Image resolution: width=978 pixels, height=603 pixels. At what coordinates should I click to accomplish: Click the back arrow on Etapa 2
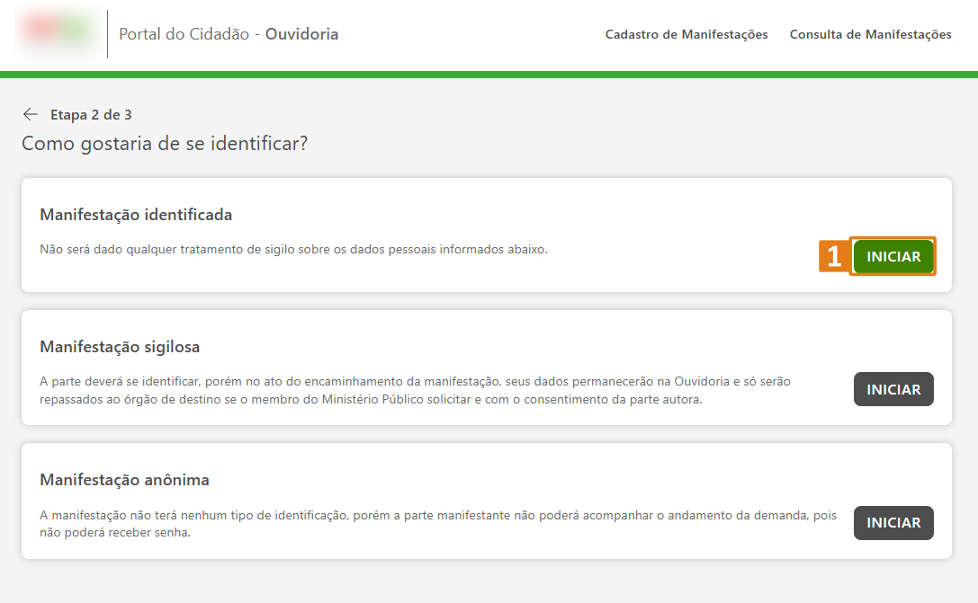coord(31,113)
